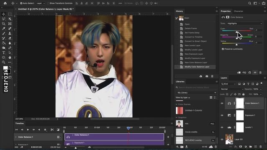Open View by type dropdown
This screenshot has height=150, width=267.
pos(183,97)
